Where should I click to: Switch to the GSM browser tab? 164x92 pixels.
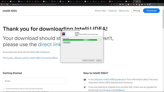[112, 2]
